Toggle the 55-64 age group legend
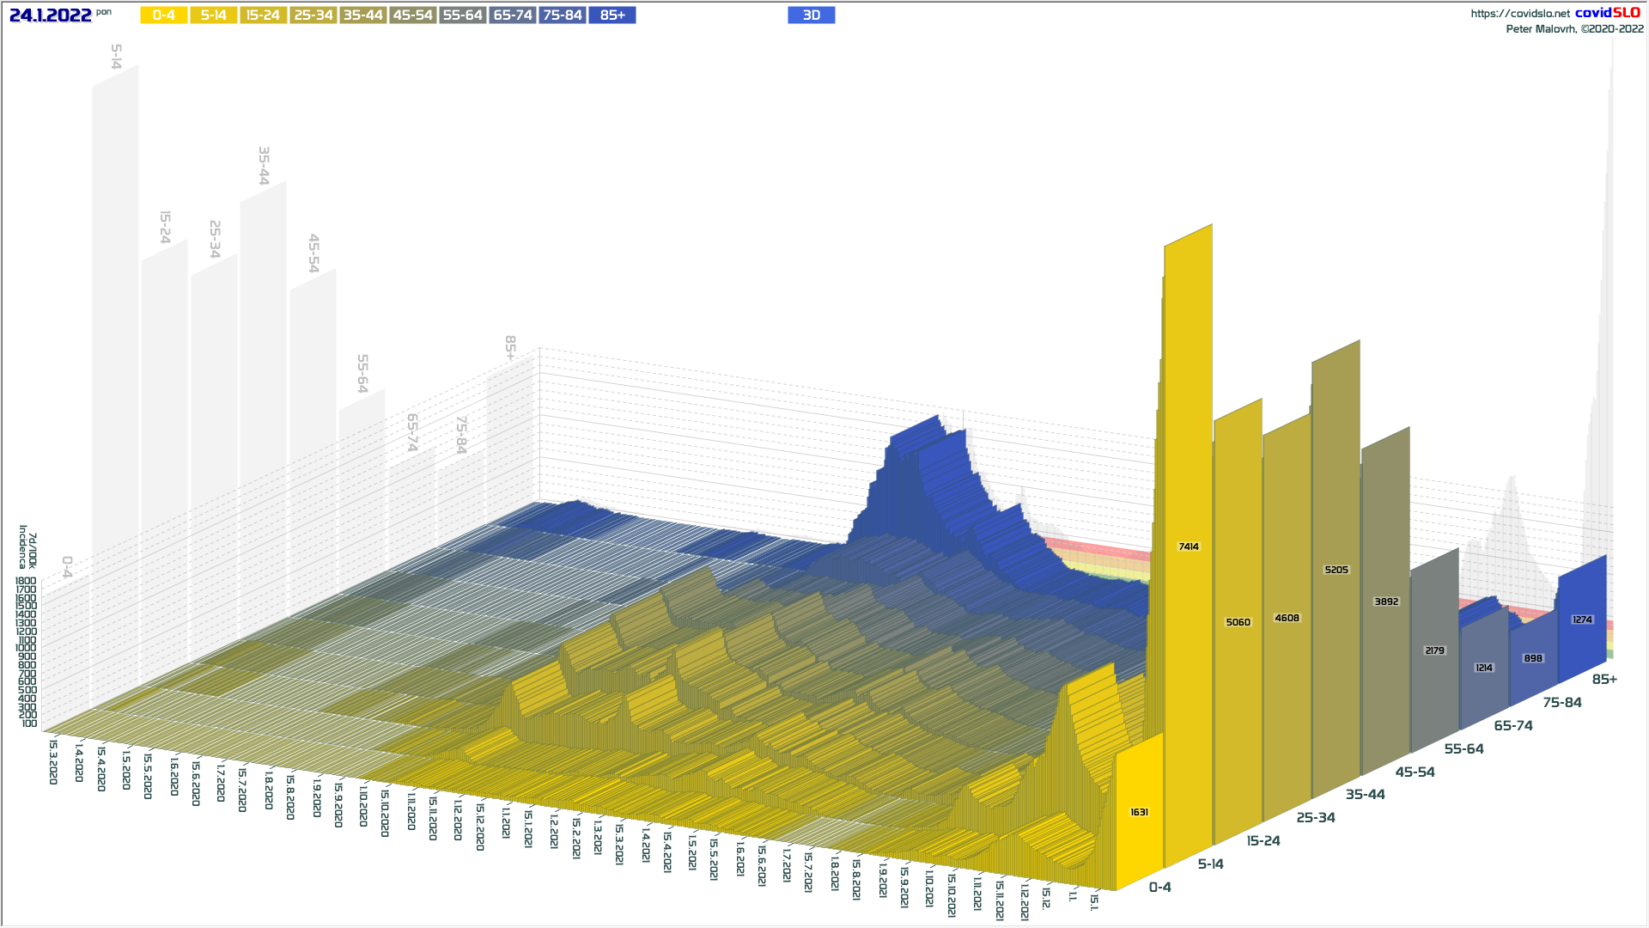The height and width of the screenshot is (928, 1649). click(462, 15)
